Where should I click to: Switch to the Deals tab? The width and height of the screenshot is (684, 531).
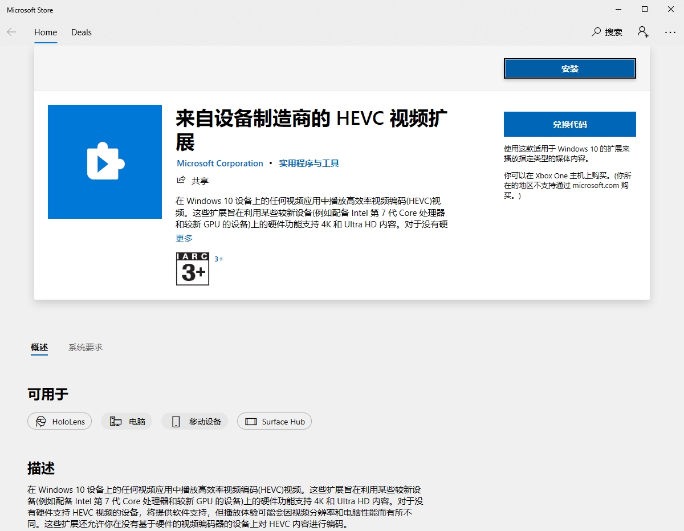click(82, 32)
